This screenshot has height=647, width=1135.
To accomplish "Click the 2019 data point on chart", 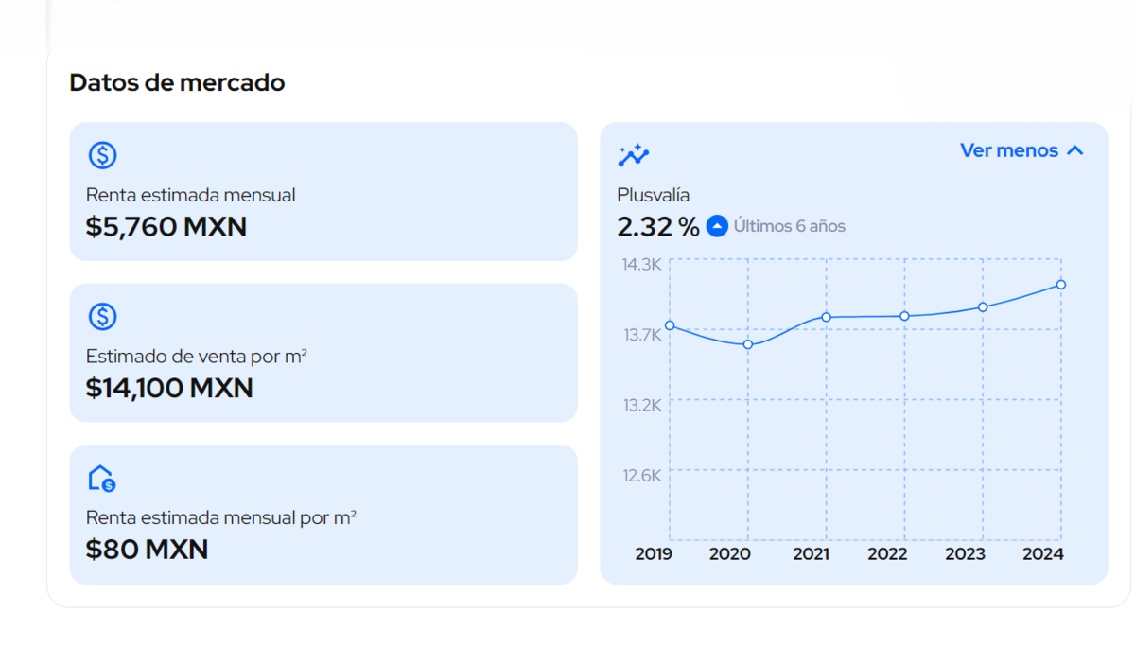I will [x=670, y=325].
